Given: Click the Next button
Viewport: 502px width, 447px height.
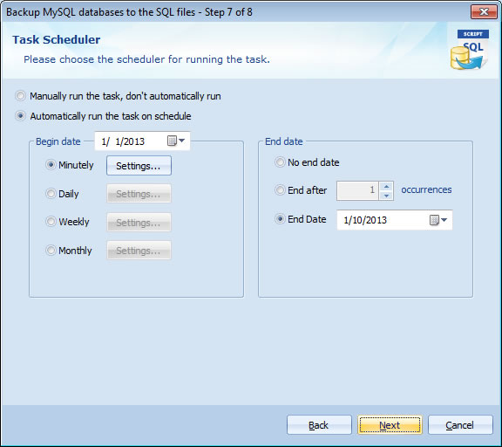Looking at the screenshot, I should coord(390,425).
